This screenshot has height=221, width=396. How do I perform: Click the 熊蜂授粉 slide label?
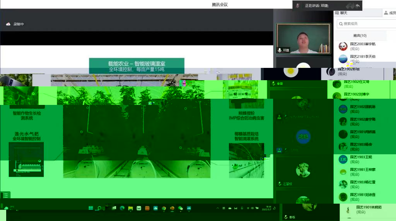point(246,113)
